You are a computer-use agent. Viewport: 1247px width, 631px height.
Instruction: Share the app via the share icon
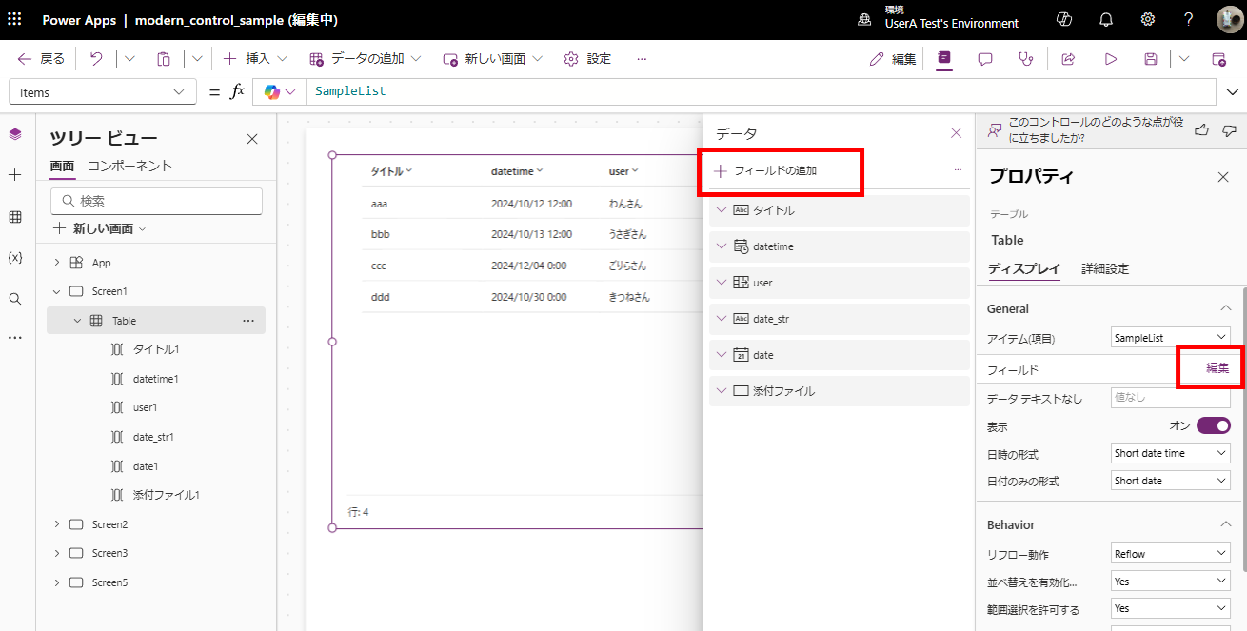pos(1068,58)
